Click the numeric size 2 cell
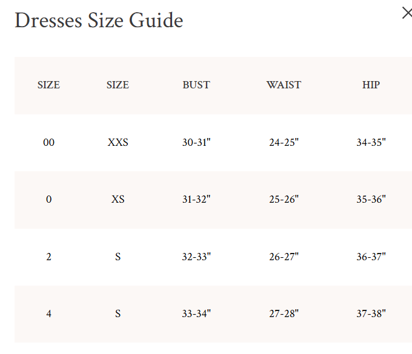This screenshot has height=354, width=412. (x=48, y=257)
